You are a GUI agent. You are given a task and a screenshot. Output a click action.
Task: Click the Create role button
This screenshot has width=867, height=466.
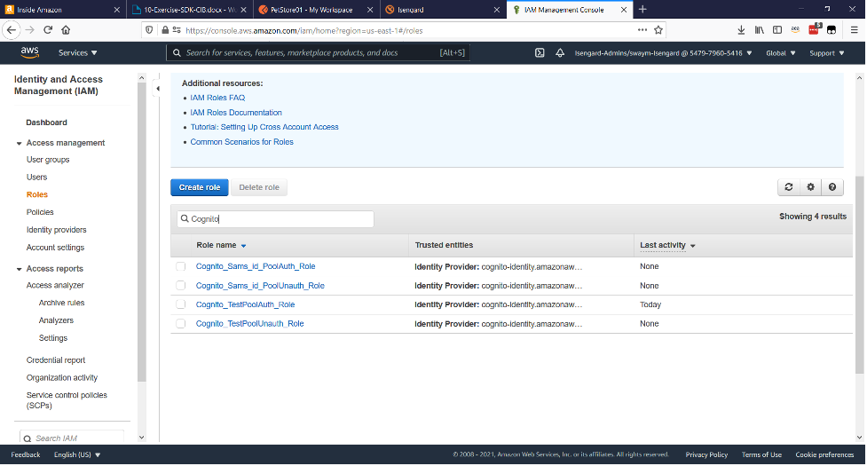(x=199, y=187)
